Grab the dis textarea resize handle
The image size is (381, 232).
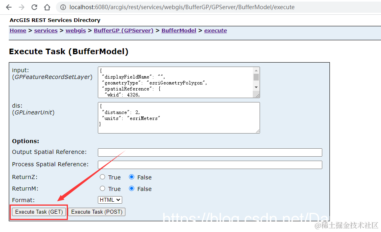pyautogui.click(x=257, y=131)
